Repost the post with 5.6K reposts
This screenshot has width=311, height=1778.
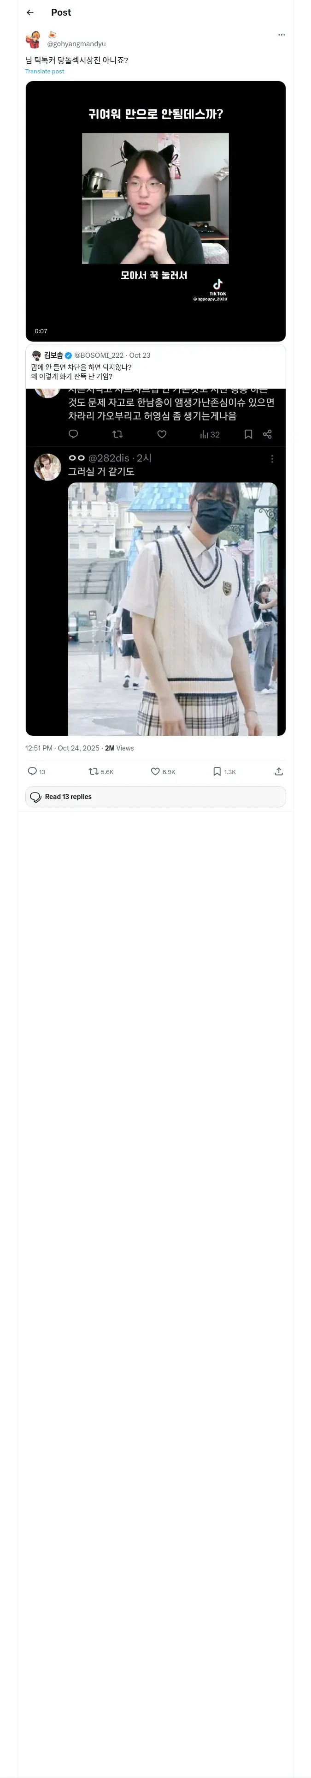point(94,771)
